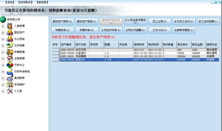This screenshot has width=222, height=131.
Task: Expand the 仓库管理 tree node
Action: point(3,59)
